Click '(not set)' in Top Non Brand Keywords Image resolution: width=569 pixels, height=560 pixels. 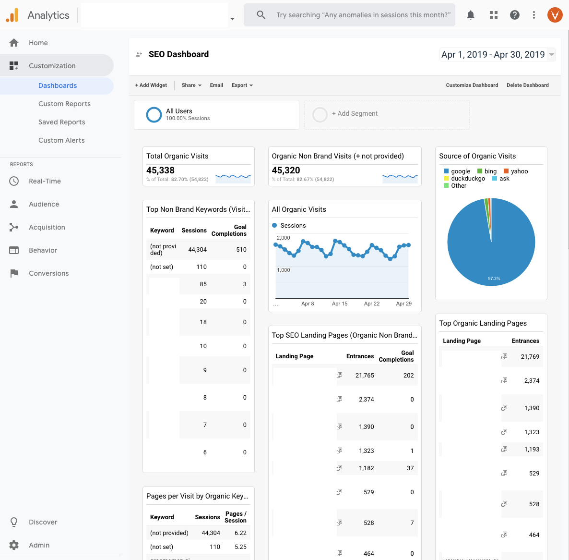[x=162, y=267]
